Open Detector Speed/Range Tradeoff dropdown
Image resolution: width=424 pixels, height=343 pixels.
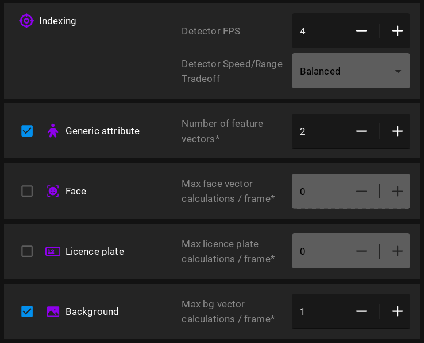350,71
